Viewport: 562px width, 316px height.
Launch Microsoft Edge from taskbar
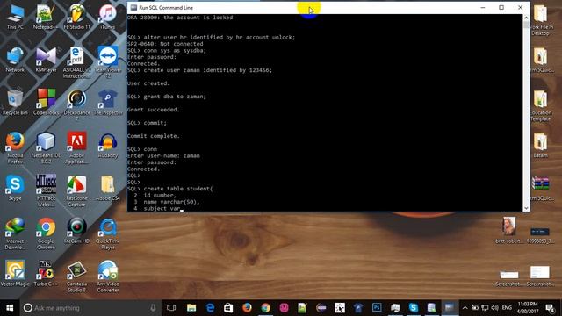click(210, 308)
